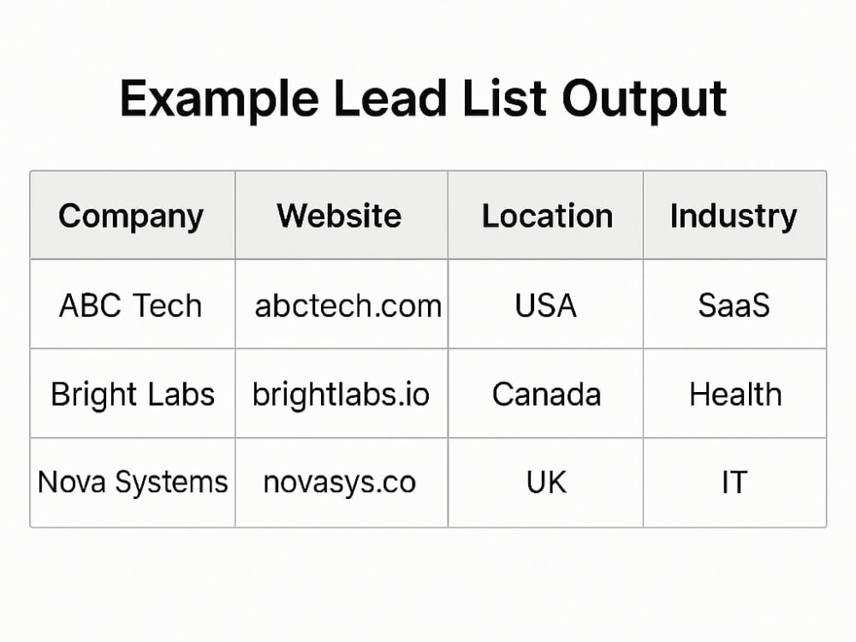Select the Health industry cell
Screen dimensions: 856x642
point(734,394)
